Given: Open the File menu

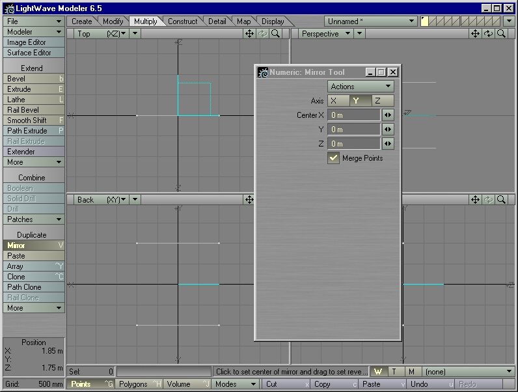Looking at the screenshot, I should click(33, 21).
